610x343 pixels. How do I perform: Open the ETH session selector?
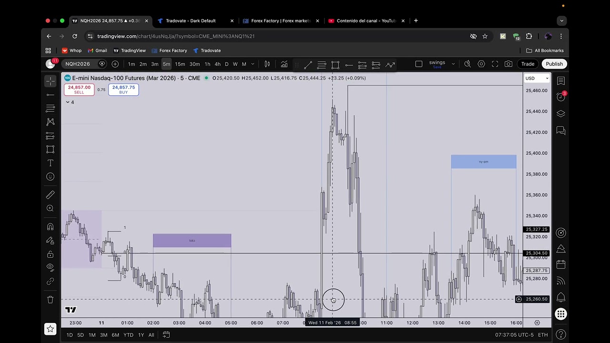pyautogui.click(x=543, y=335)
